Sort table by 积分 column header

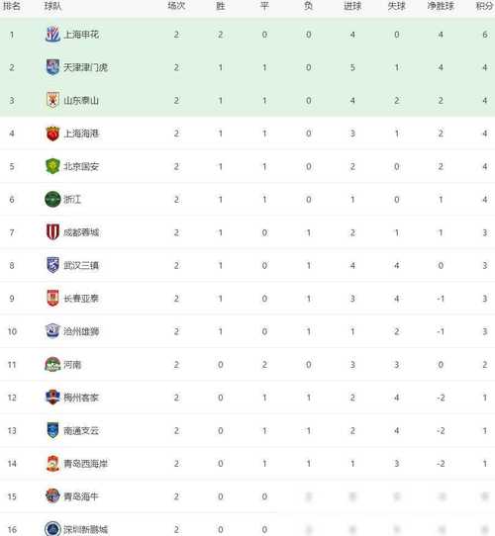pos(485,6)
